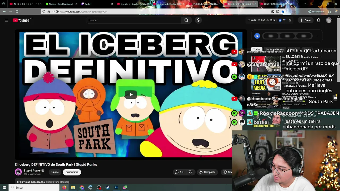
Task: Open the #SouthPark hashtag
Action: (52, 182)
